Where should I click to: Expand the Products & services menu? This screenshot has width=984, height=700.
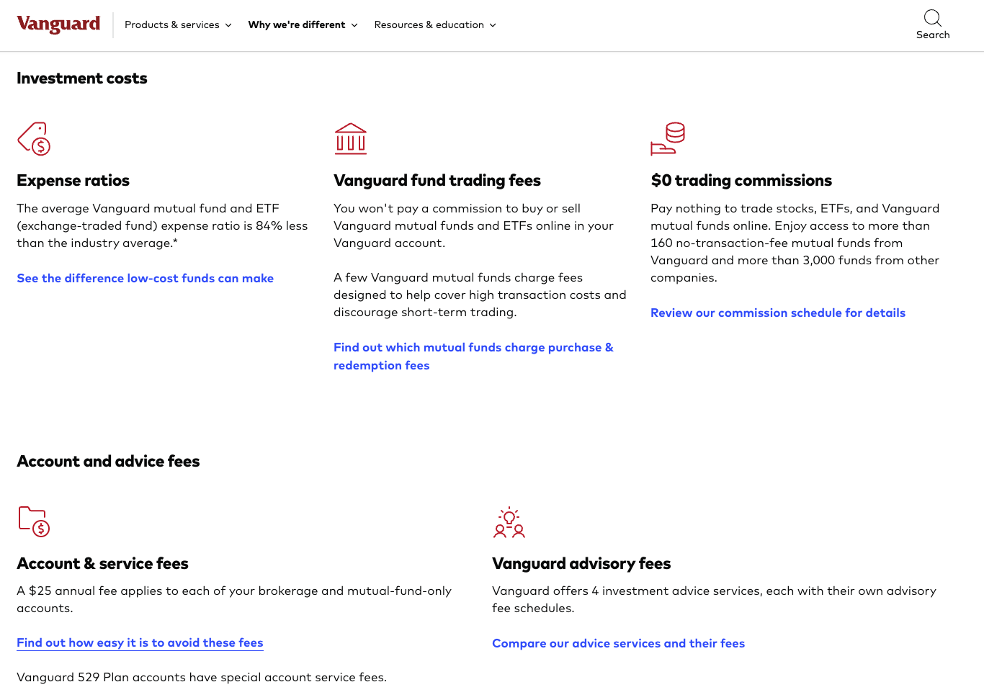[178, 24]
